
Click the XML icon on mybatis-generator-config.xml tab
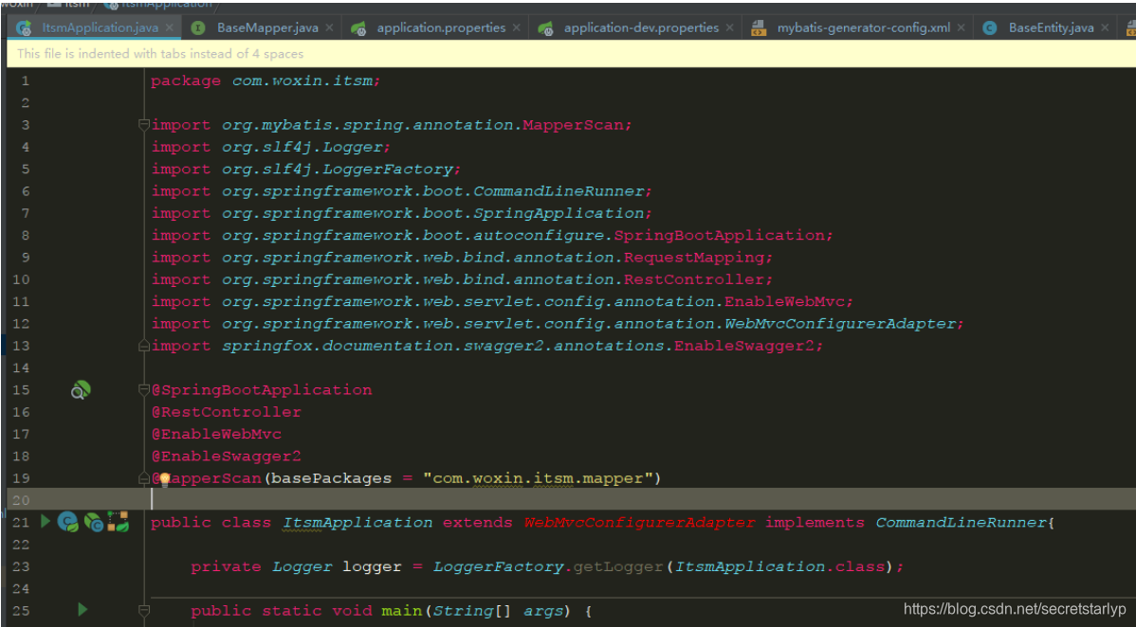click(759, 27)
